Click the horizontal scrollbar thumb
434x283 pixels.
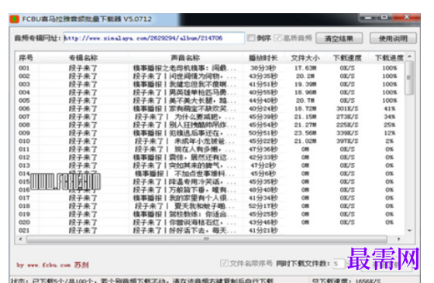point(206,239)
